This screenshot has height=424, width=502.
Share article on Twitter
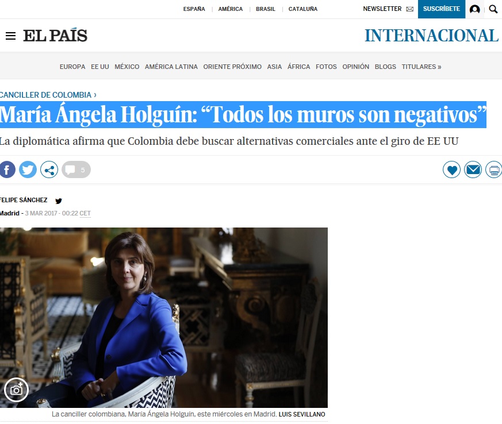coord(28,169)
